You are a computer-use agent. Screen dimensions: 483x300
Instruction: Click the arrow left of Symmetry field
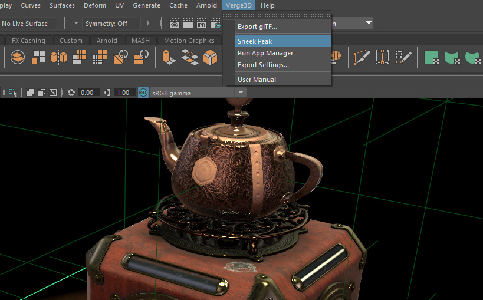tap(76, 23)
